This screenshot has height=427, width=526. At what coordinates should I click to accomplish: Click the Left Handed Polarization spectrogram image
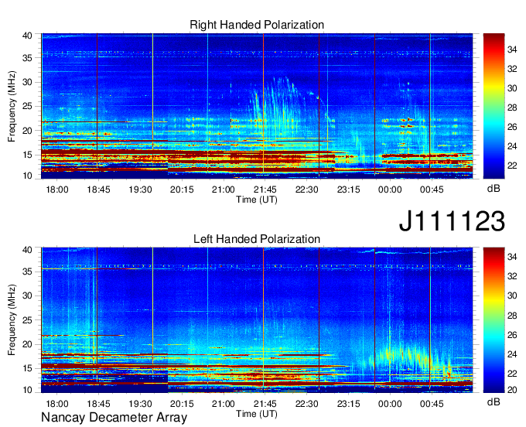click(x=257, y=320)
